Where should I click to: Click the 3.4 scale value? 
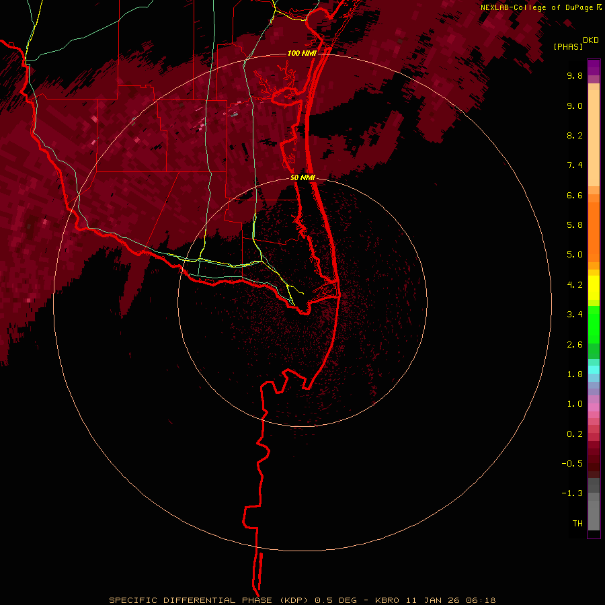click(x=575, y=315)
